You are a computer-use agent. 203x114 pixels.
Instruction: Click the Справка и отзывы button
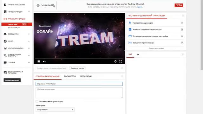(12, 80)
